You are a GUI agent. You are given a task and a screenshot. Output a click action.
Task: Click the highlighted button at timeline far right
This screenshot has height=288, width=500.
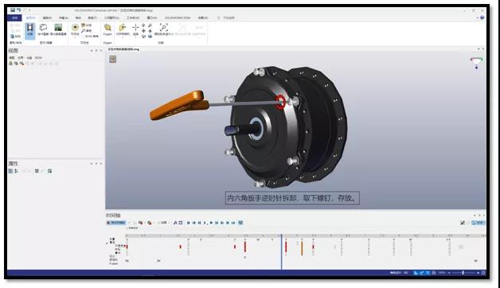tap(479, 223)
